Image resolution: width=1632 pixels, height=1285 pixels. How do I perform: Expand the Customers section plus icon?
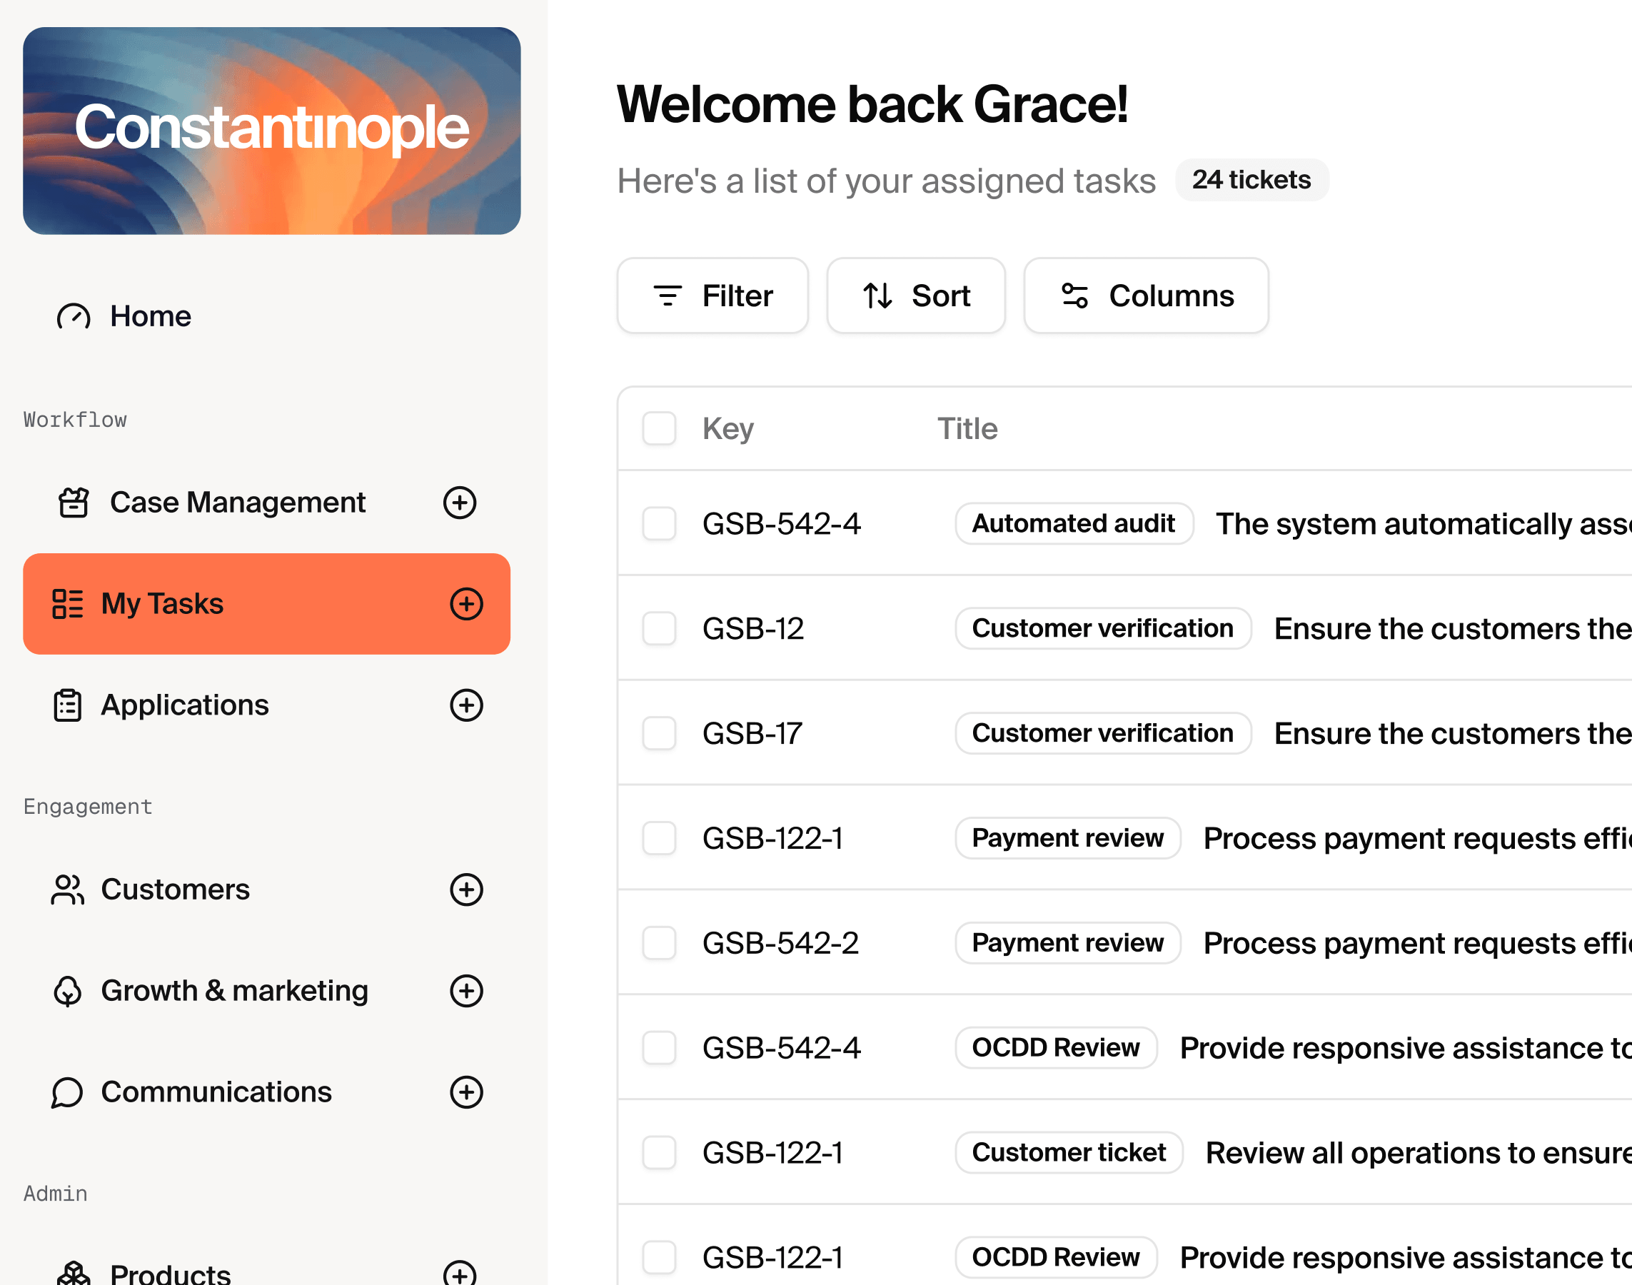click(466, 890)
